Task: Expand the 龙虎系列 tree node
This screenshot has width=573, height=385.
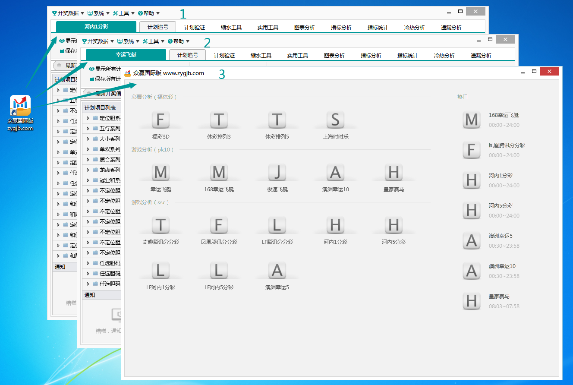Action: click(x=88, y=170)
